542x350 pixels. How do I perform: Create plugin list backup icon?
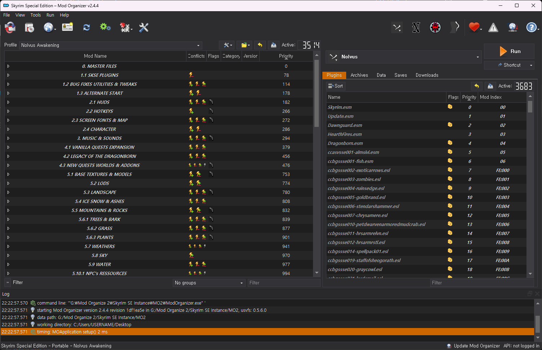(x=490, y=86)
